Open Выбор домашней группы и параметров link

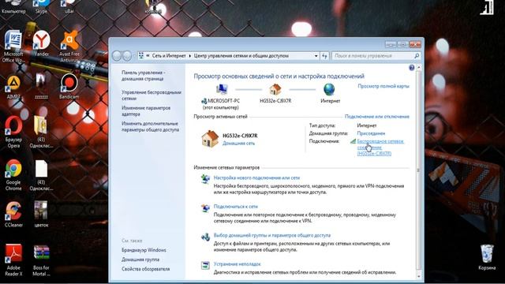(x=272, y=235)
